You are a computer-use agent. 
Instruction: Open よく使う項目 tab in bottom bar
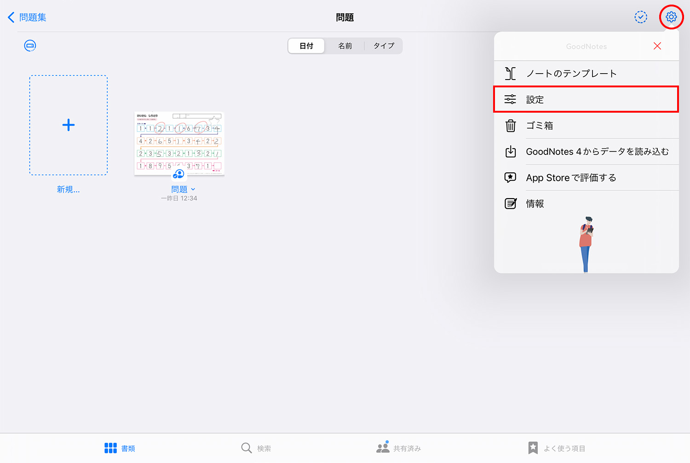[x=557, y=448]
